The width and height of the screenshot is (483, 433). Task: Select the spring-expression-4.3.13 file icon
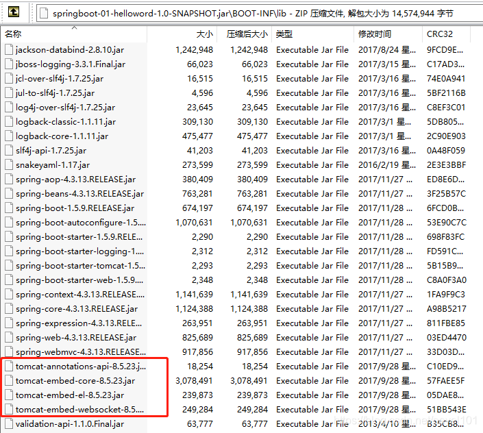[9, 323]
